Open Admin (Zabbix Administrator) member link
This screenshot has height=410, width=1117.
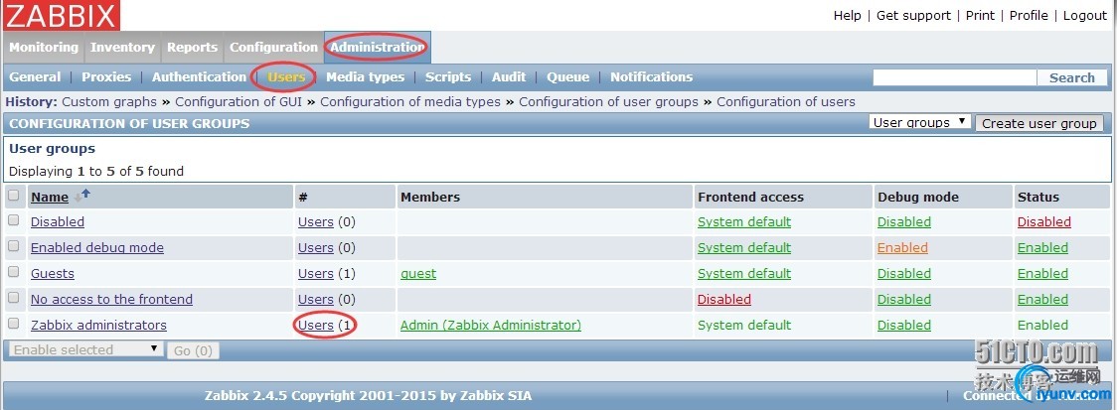491,325
